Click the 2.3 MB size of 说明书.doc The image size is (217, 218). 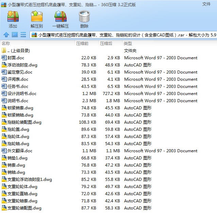click(x=89, y=100)
